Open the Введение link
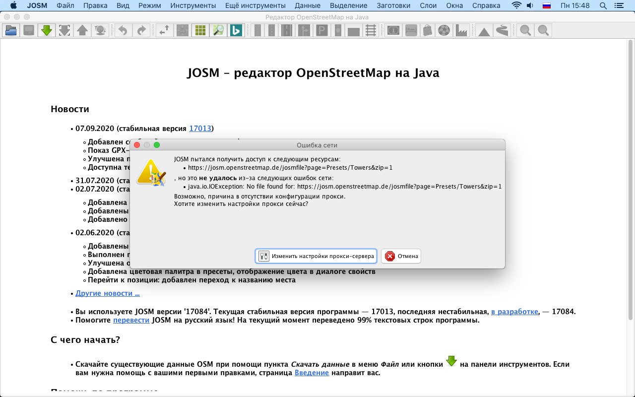 coord(312,372)
